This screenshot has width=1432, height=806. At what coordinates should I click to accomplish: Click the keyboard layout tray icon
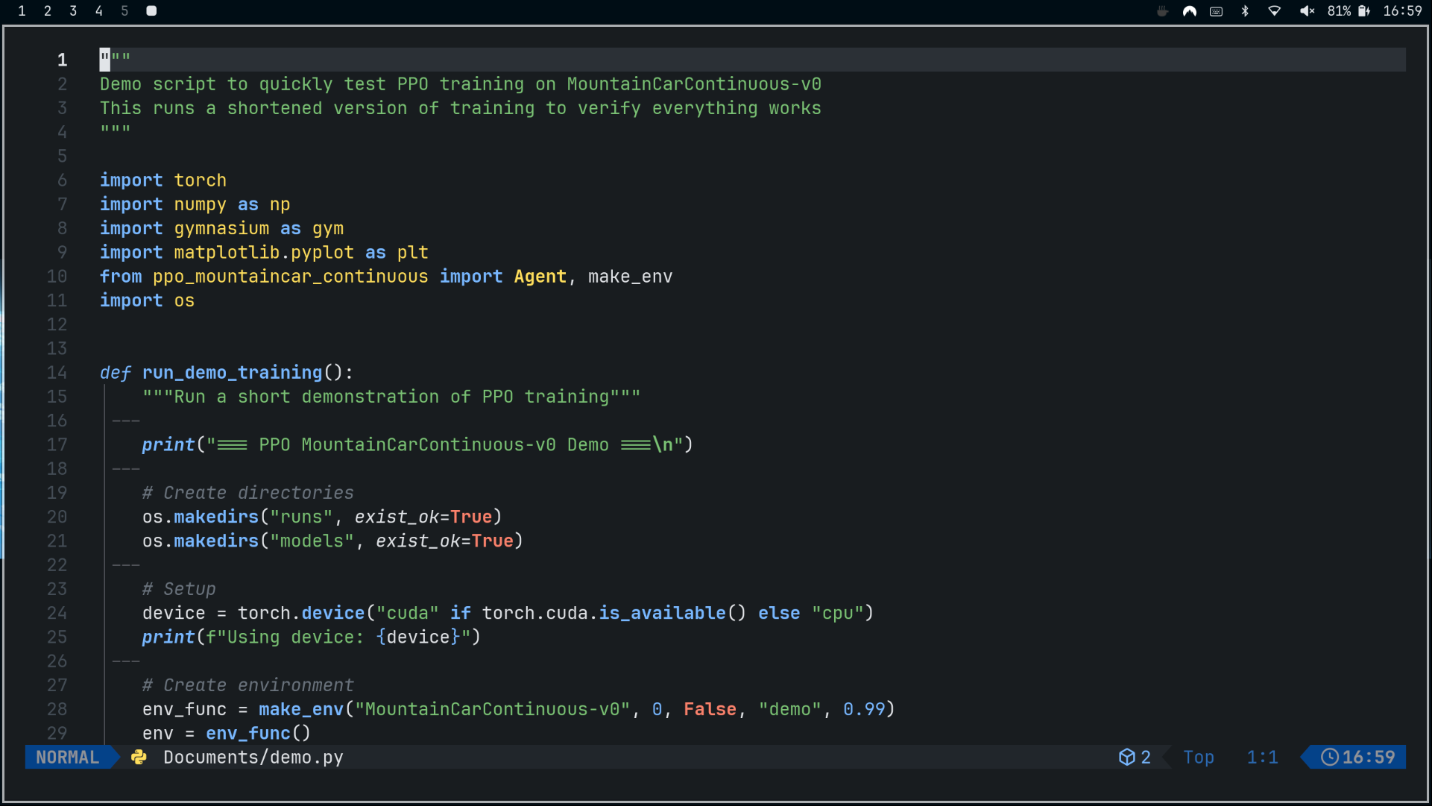pos(1217,11)
